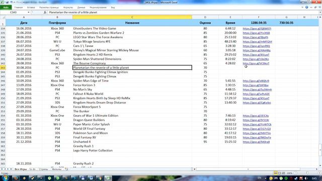Click the zoom slider handle
322x181 pixels.
click(307, 173)
